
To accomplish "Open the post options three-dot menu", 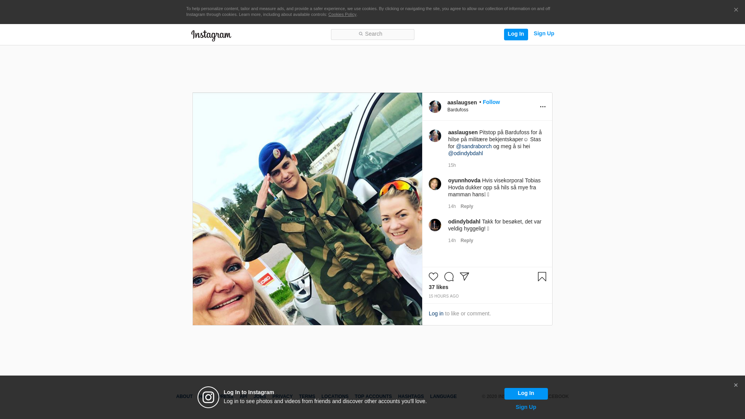I will (542, 107).
